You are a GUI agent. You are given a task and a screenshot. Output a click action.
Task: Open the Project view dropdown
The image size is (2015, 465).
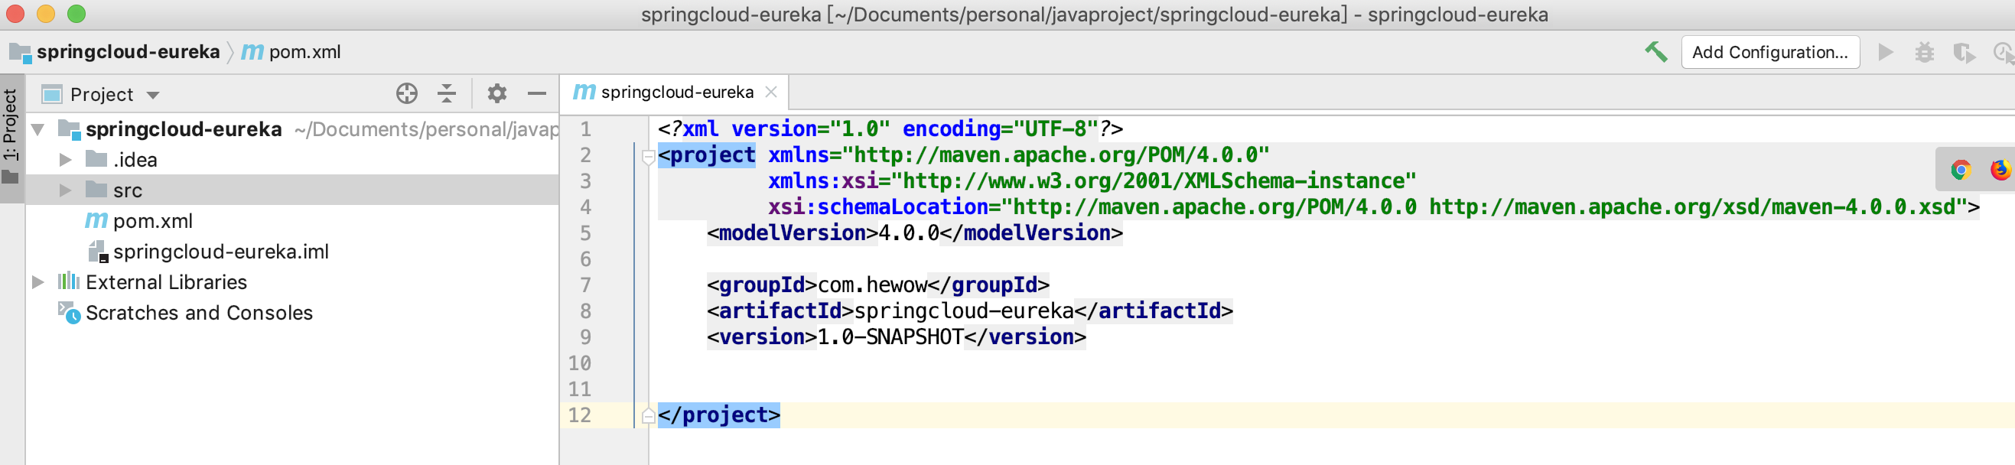click(153, 96)
